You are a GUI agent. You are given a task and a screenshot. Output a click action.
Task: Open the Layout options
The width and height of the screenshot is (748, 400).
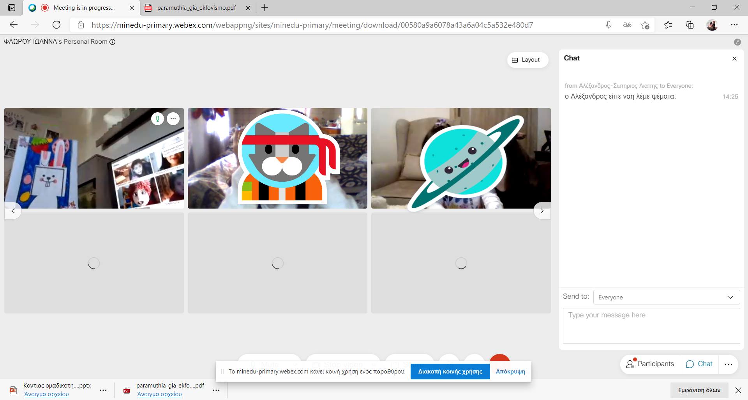tap(527, 60)
